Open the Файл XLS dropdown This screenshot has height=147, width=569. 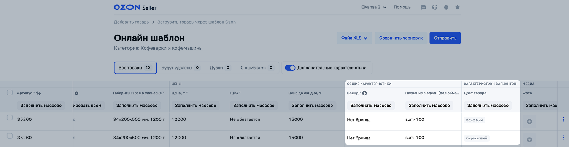[354, 38]
